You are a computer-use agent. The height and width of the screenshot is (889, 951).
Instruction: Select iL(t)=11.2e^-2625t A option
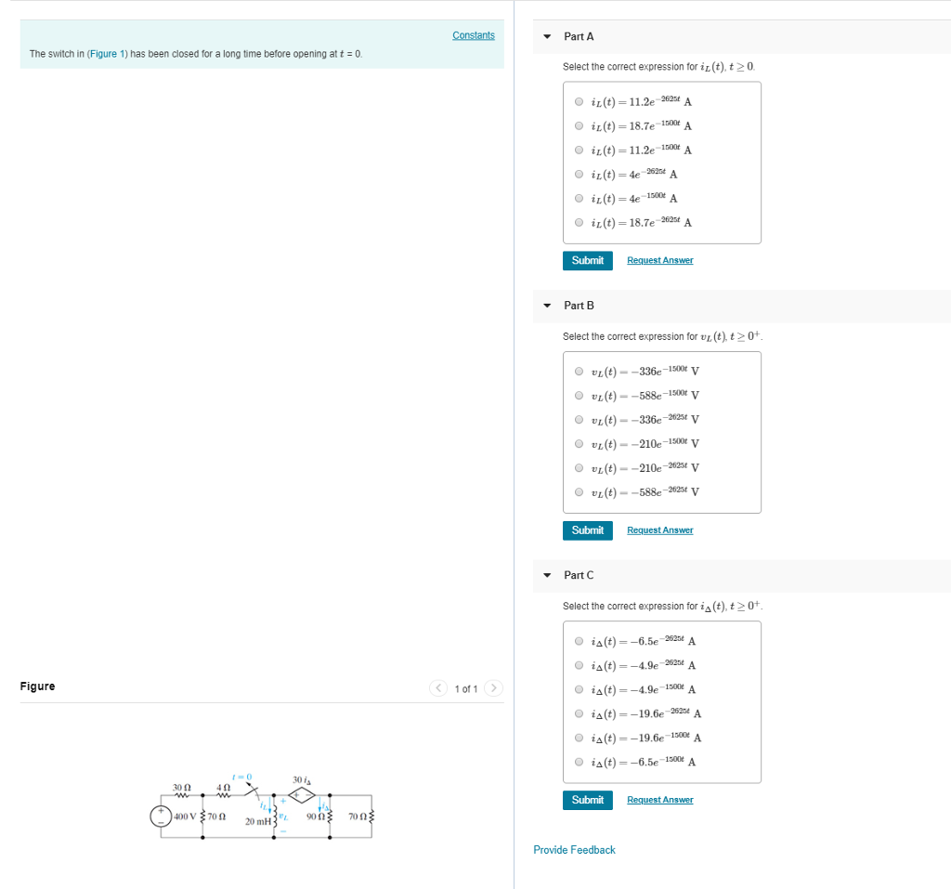pos(579,101)
